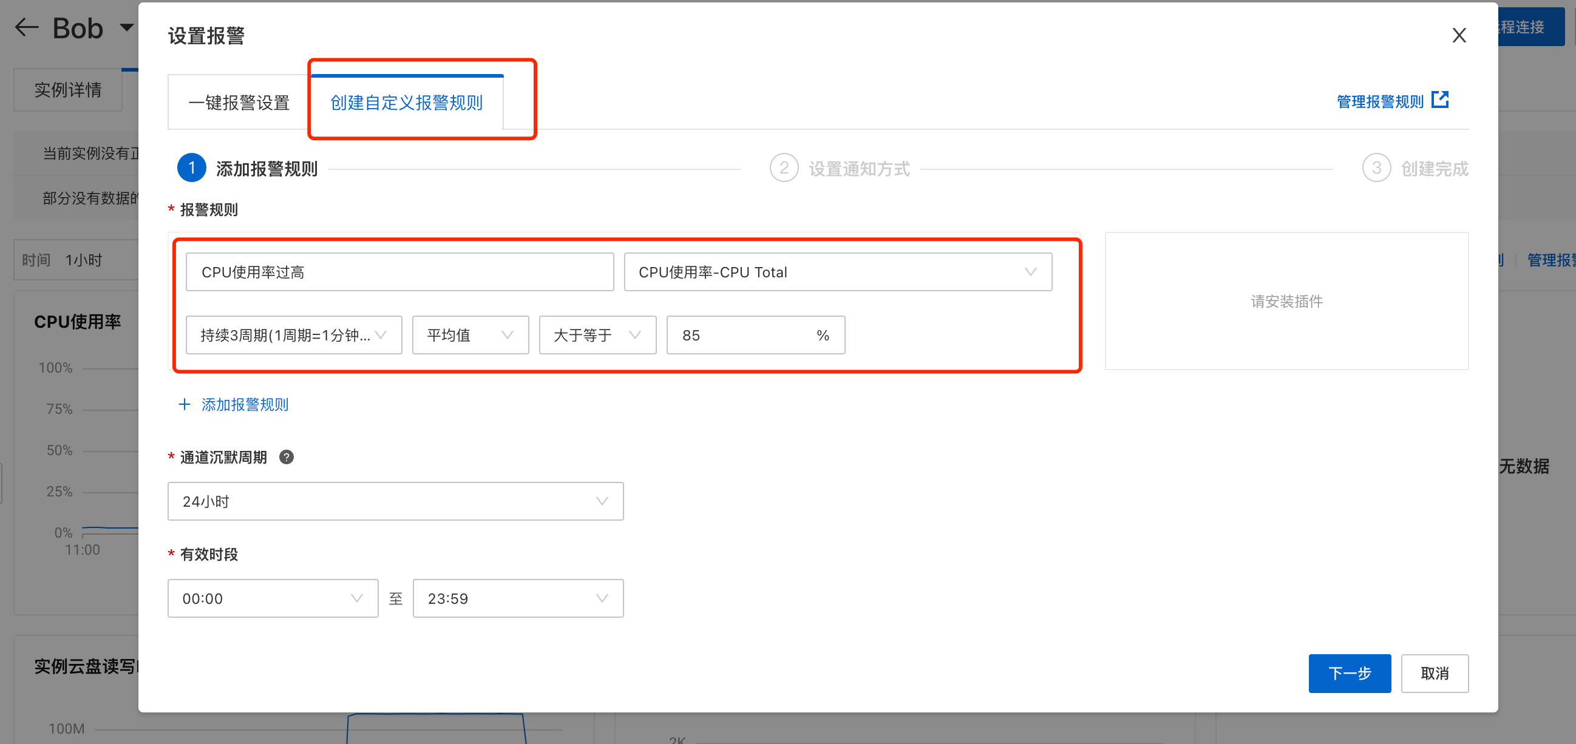Viewport: 1576px width, 744px height.
Task: Expand the 24小时 silence period dropdown
Action: (x=395, y=501)
